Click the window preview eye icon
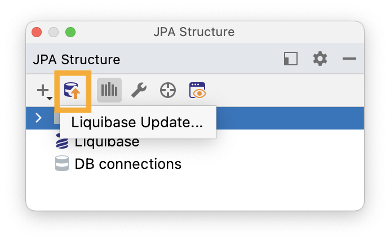The width and height of the screenshot is (390, 241). [x=197, y=90]
